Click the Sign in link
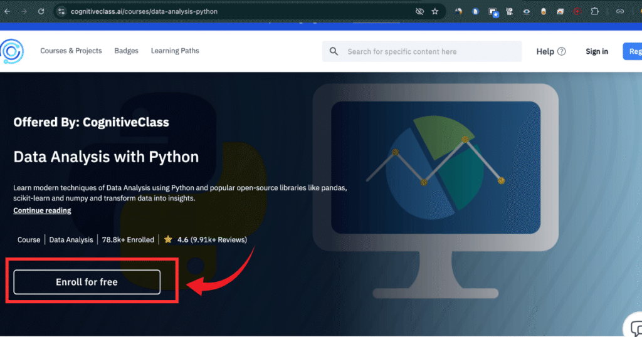Viewport: 642px width, 337px height. (597, 51)
